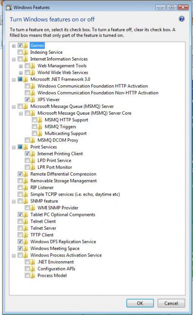Click the LPR Port Monitor folder icon
193x315 pixels.
point(33,167)
